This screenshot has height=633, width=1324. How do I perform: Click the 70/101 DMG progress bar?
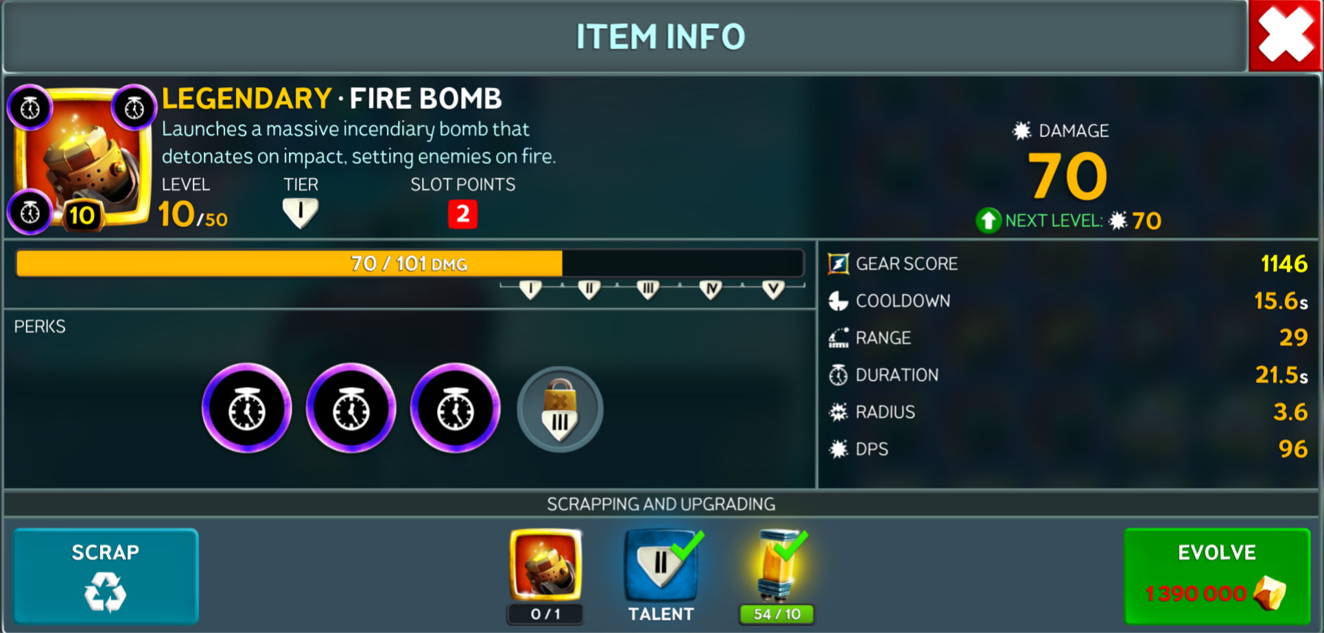(410, 263)
